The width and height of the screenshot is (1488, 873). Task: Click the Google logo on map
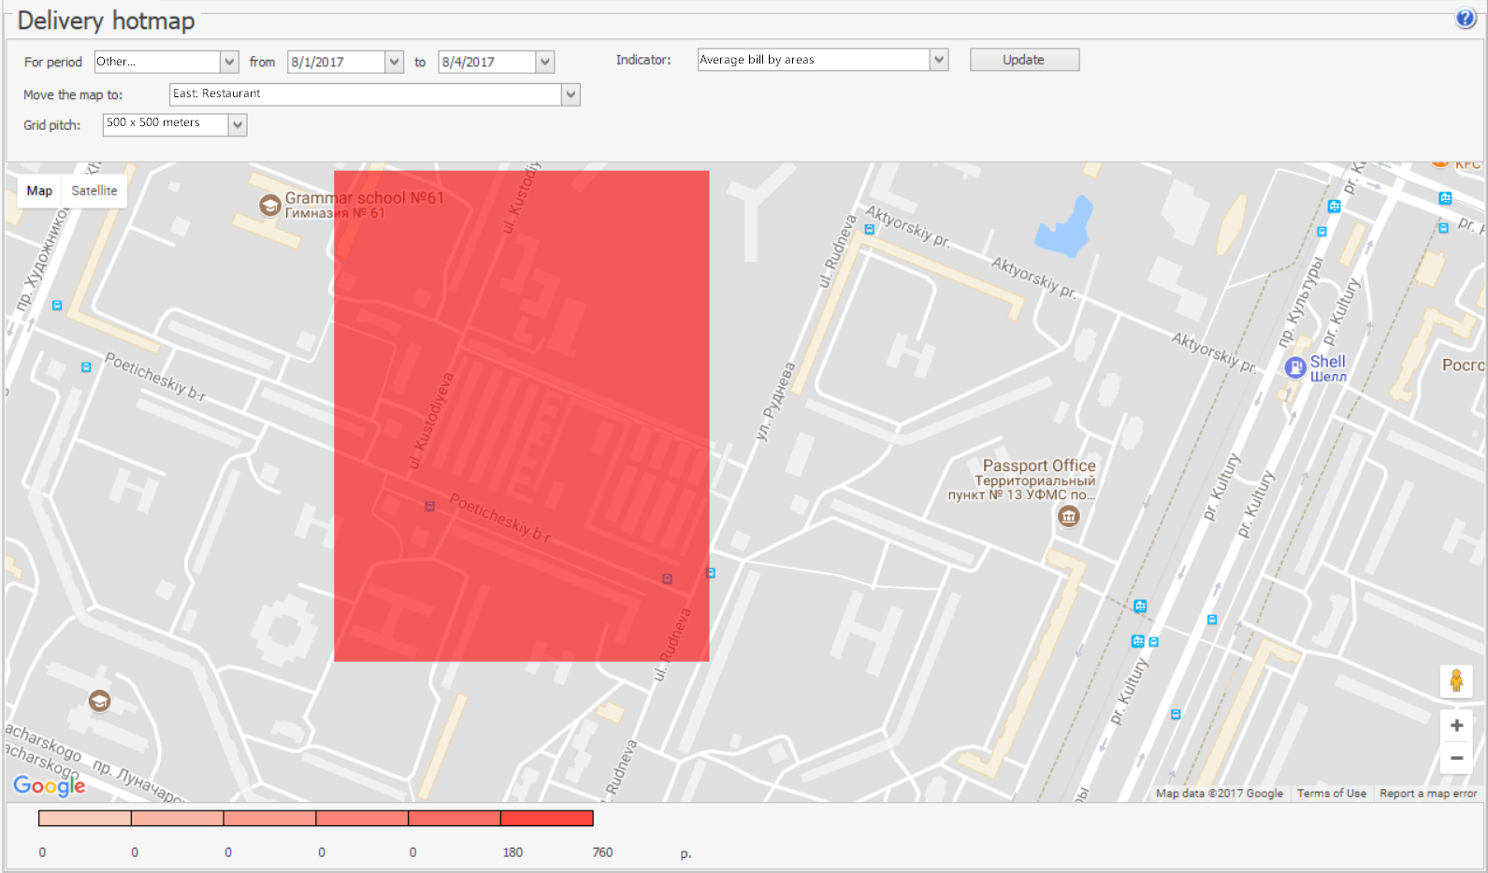coord(49,785)
